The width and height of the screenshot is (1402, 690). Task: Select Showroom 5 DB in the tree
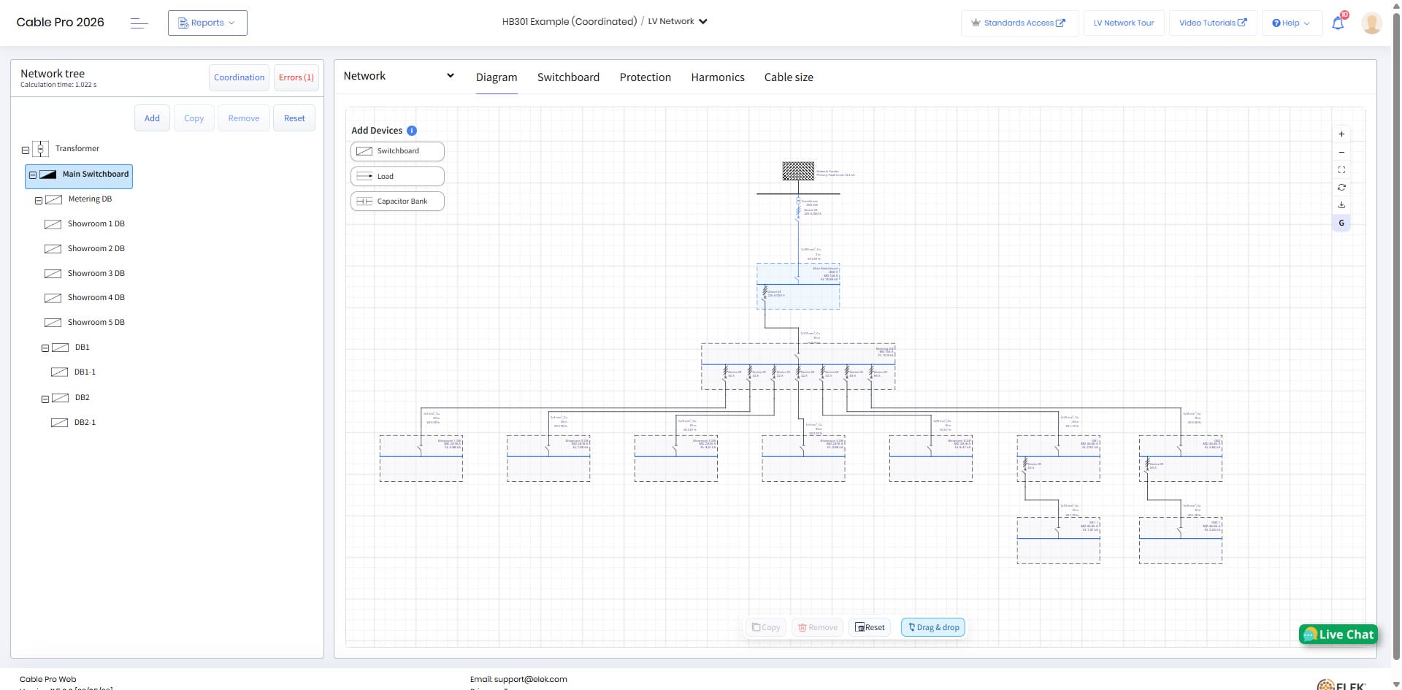coord(96,323)
